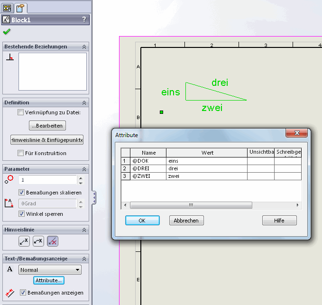The height and width of the screenshot is (305, 322).
Task: Enable Verknüpfung zu Datei checkbox
Action: [20, 112]
